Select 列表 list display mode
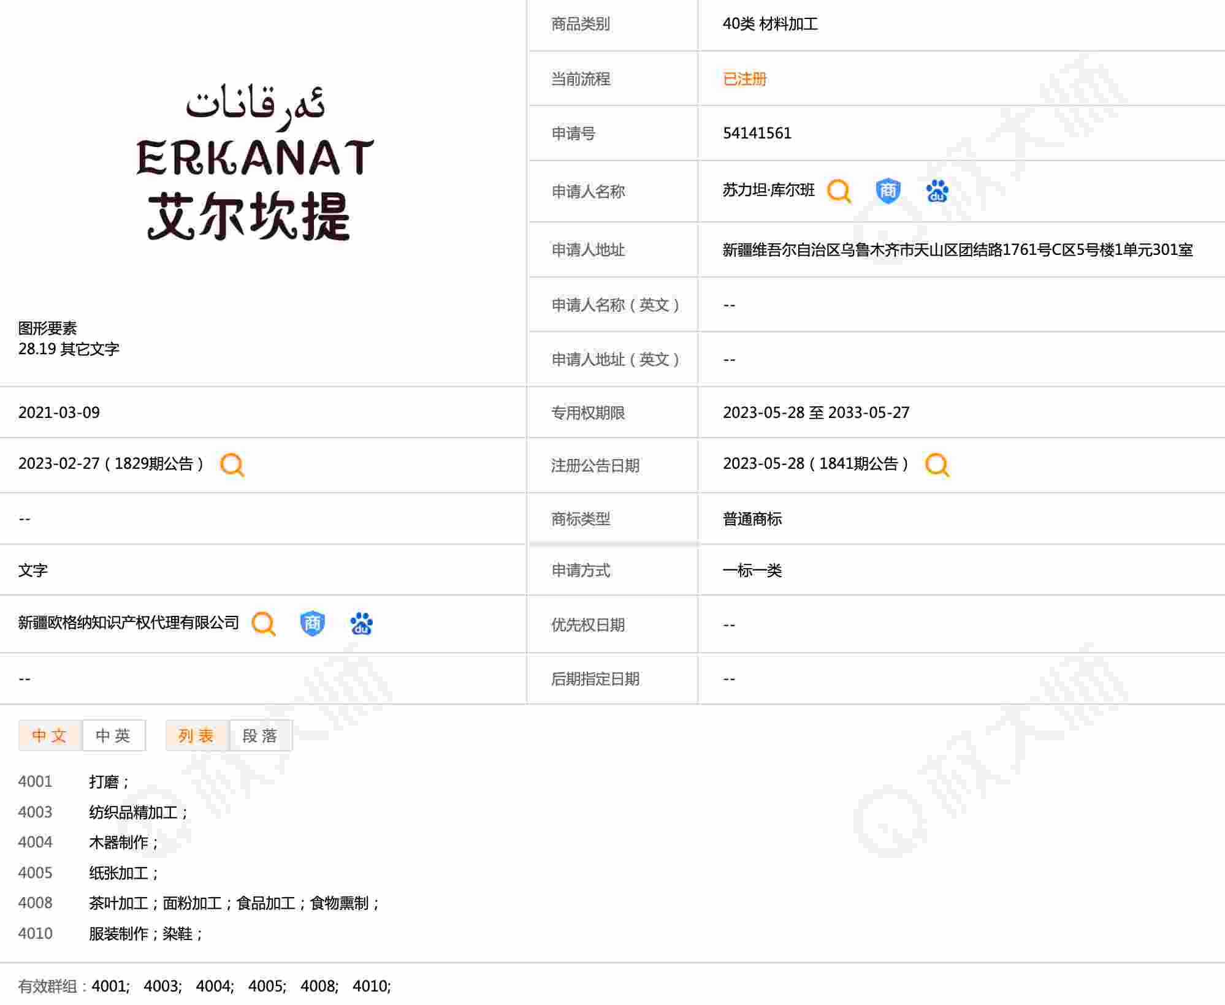Viewport: 1225px width, 1005px height. click(197, 735)
